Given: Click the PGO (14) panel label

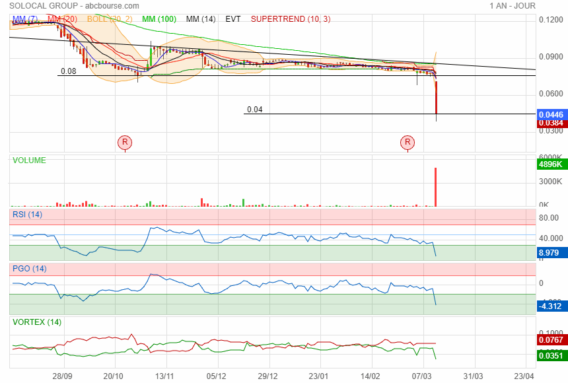Looking at the screenshot, I should click(30, 269).
